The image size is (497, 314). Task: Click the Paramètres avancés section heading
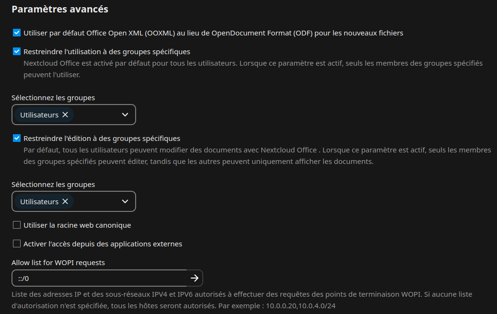coord(59,9)
